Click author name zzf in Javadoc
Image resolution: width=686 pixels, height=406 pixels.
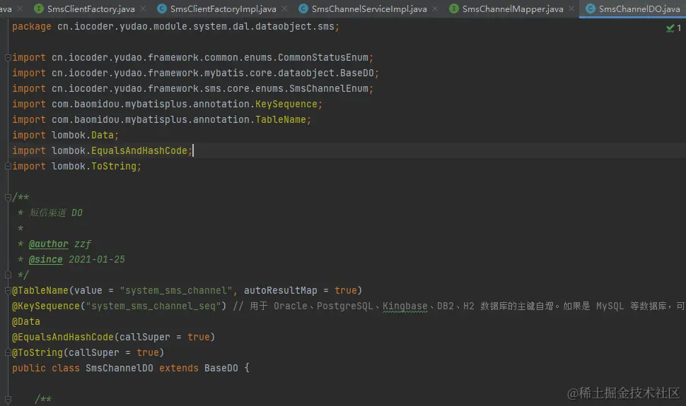[x=83, y=244]
